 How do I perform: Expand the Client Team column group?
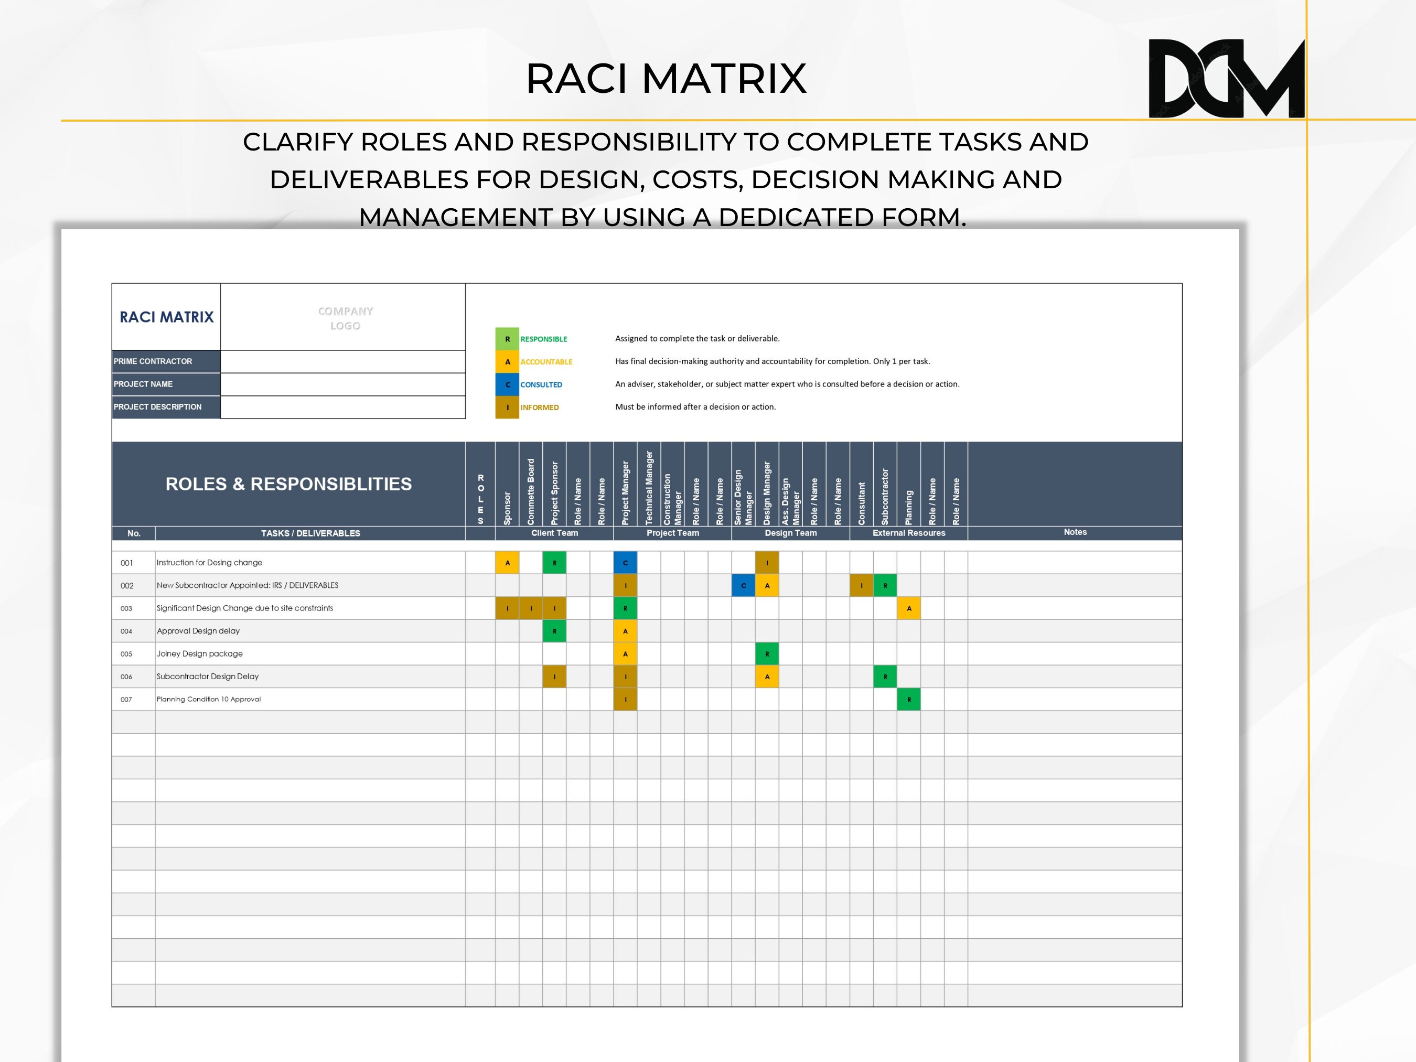click(554, 533)
